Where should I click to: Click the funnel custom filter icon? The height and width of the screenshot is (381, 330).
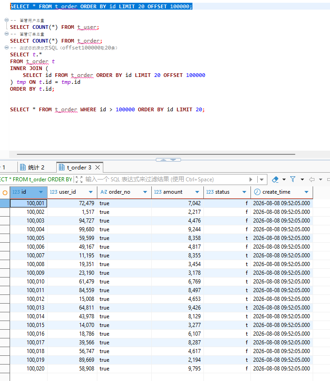click(x=293, y=180)
